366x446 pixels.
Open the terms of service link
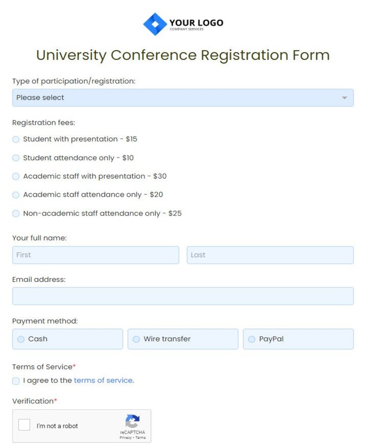(103, 381)
